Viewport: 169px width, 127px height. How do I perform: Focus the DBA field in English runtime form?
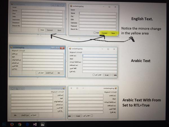click(x=98, y=20)
